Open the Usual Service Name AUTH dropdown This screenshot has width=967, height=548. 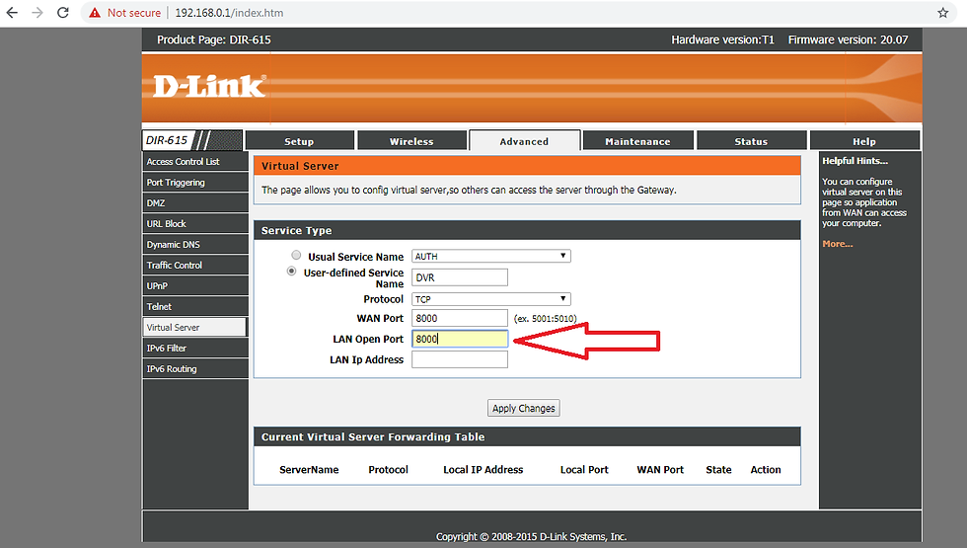tap(491, 256)
